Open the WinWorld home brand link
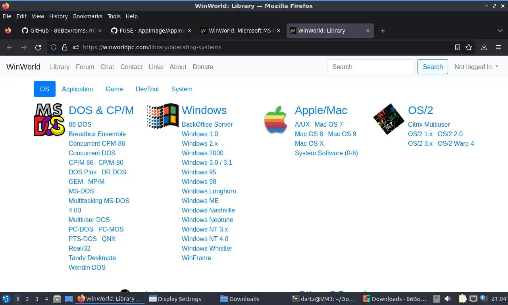Image resolution: width=508 pixels, height=305 pixels. pos(23,67)
